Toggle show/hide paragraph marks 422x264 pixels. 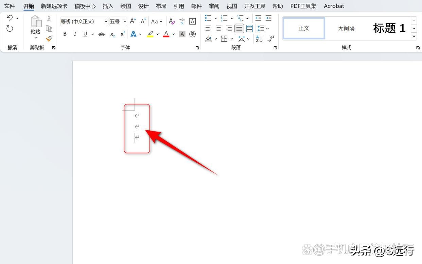coord(271,39)
